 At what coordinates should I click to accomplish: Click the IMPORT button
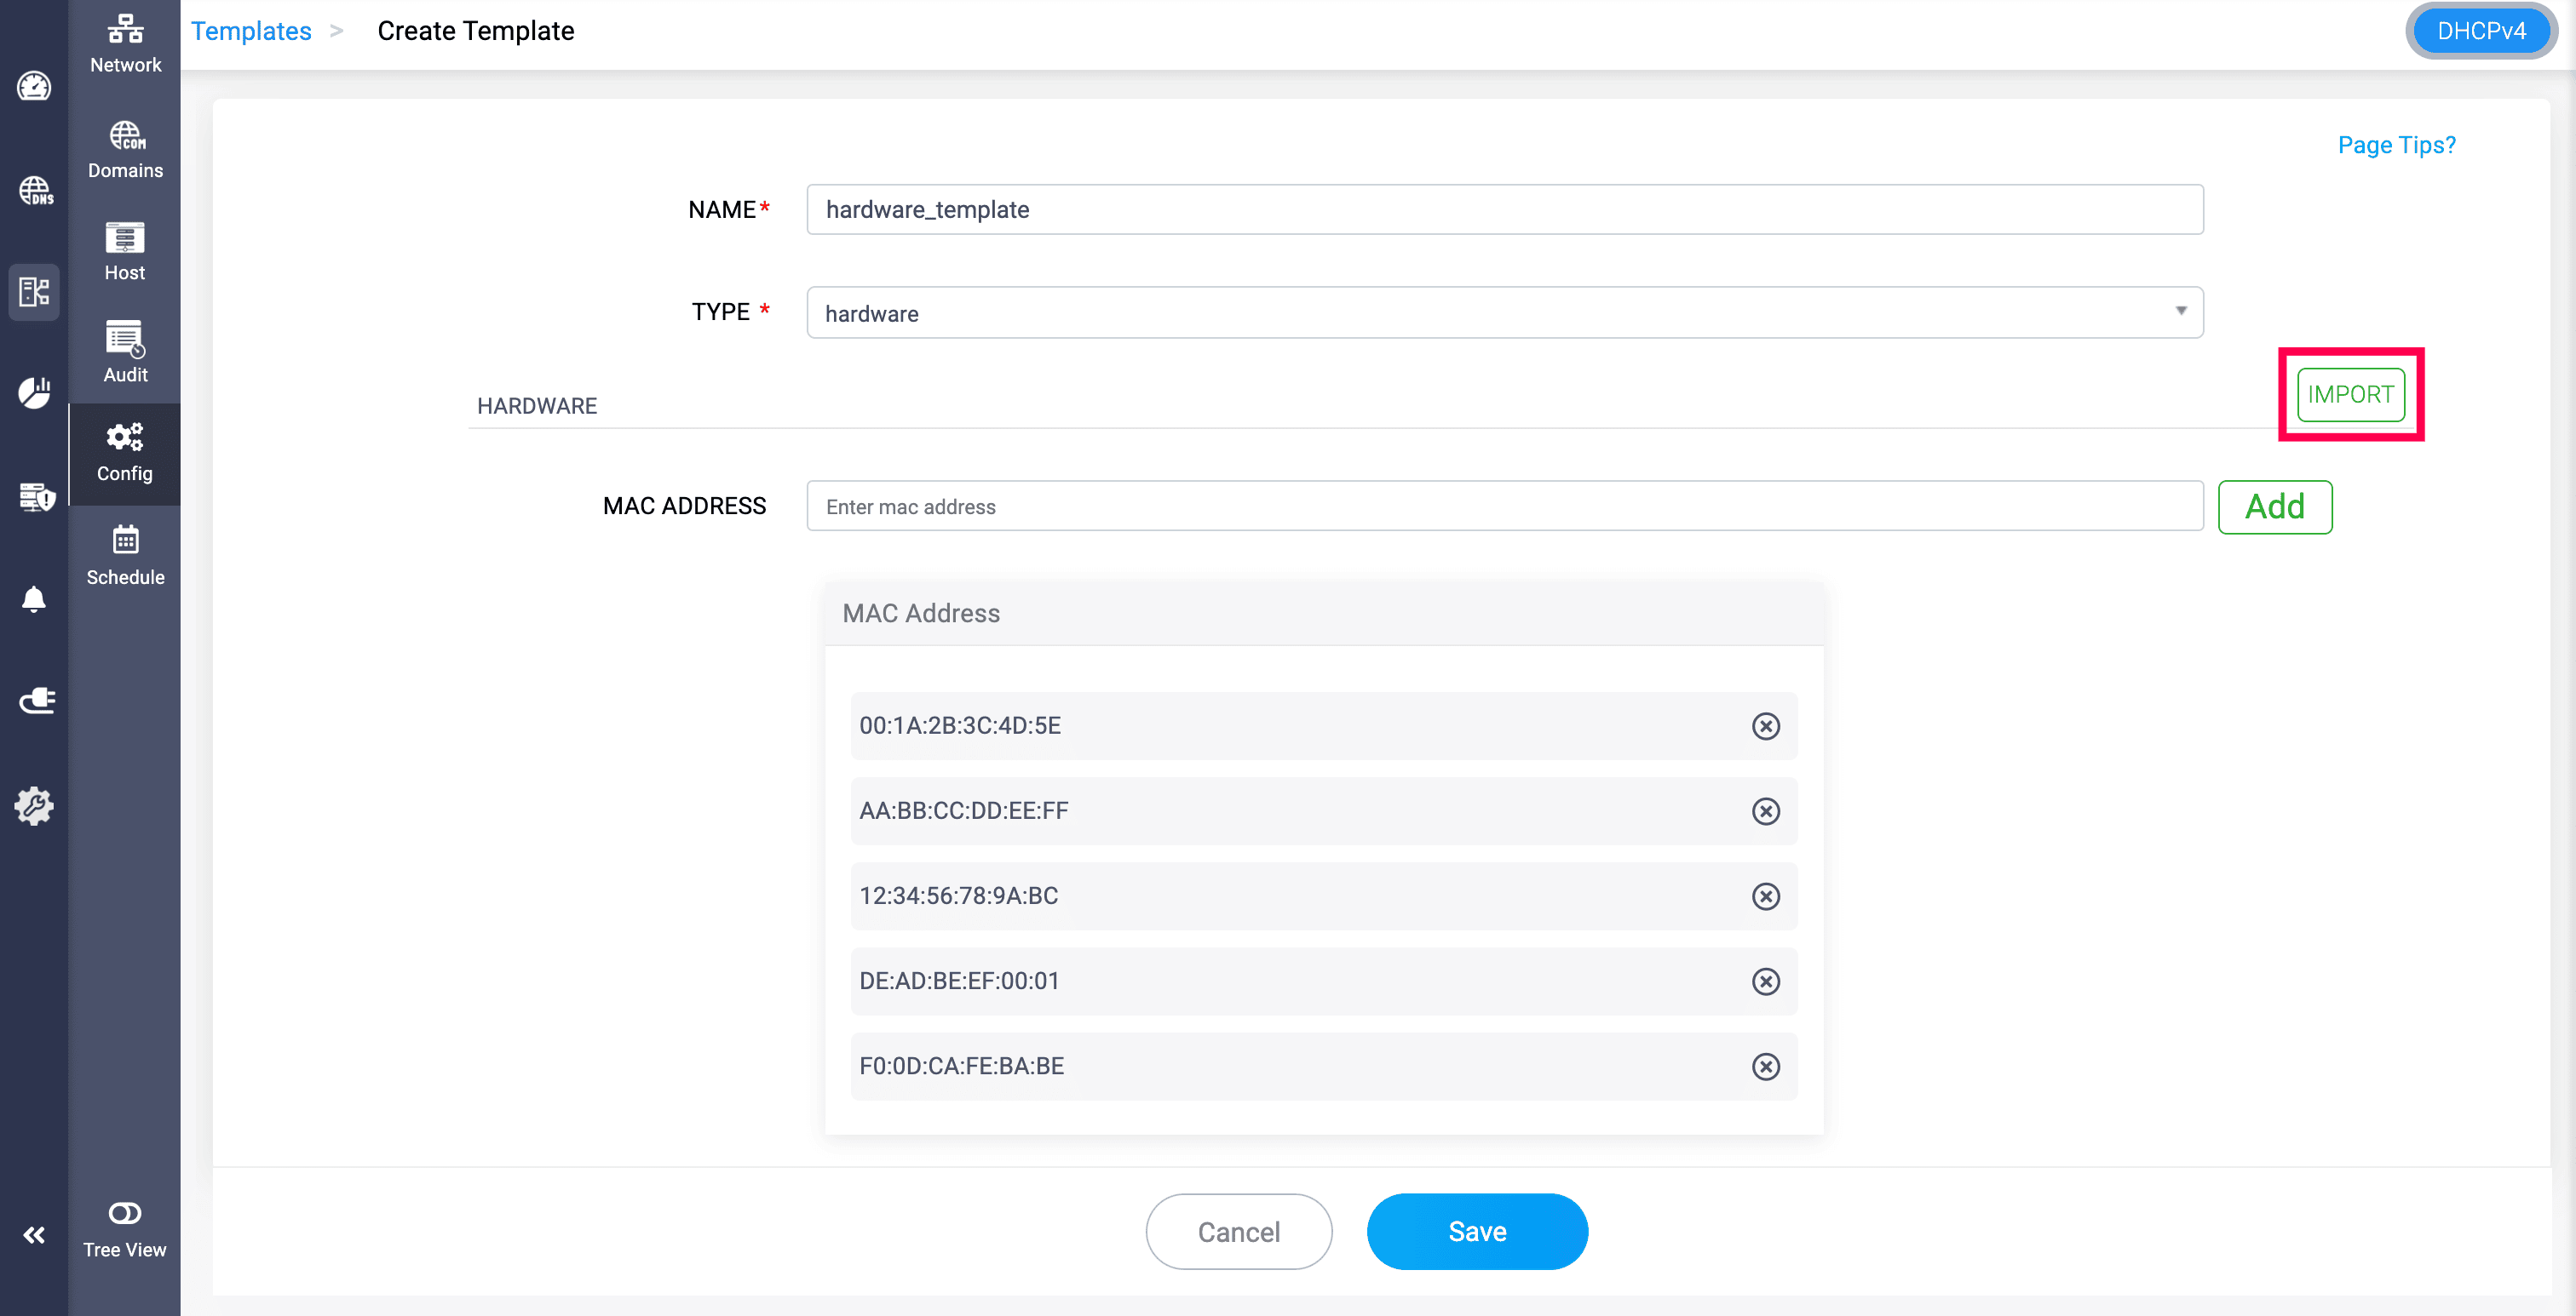2350,395
